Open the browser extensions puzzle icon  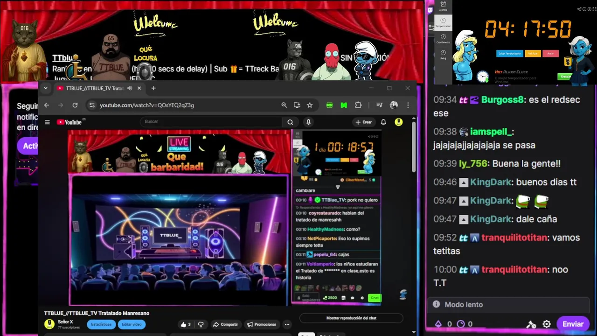tap(358, 105)
